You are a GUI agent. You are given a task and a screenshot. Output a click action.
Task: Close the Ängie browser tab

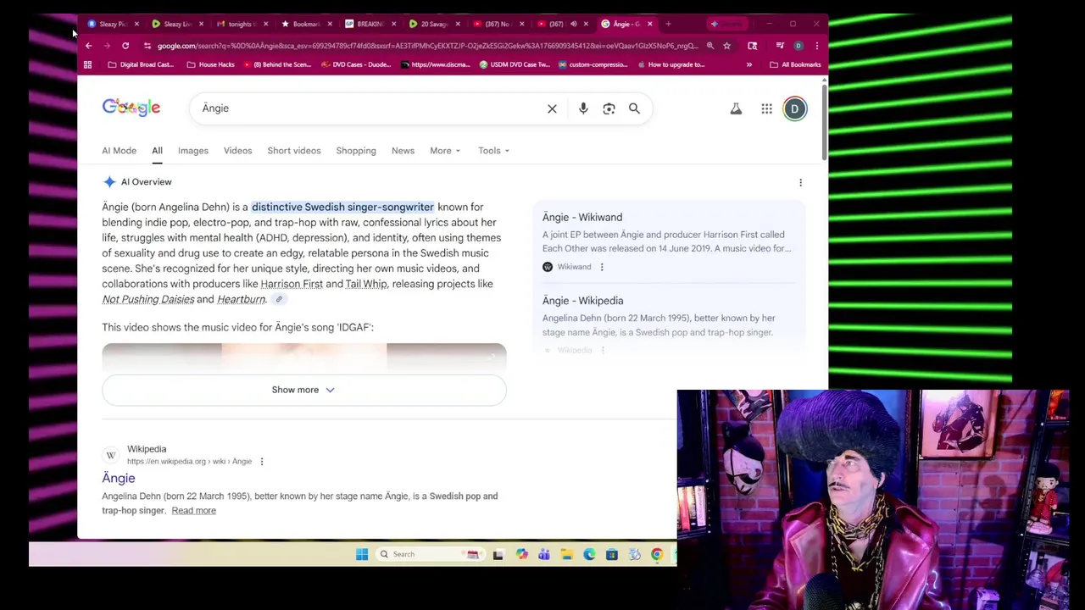(650, 24)
